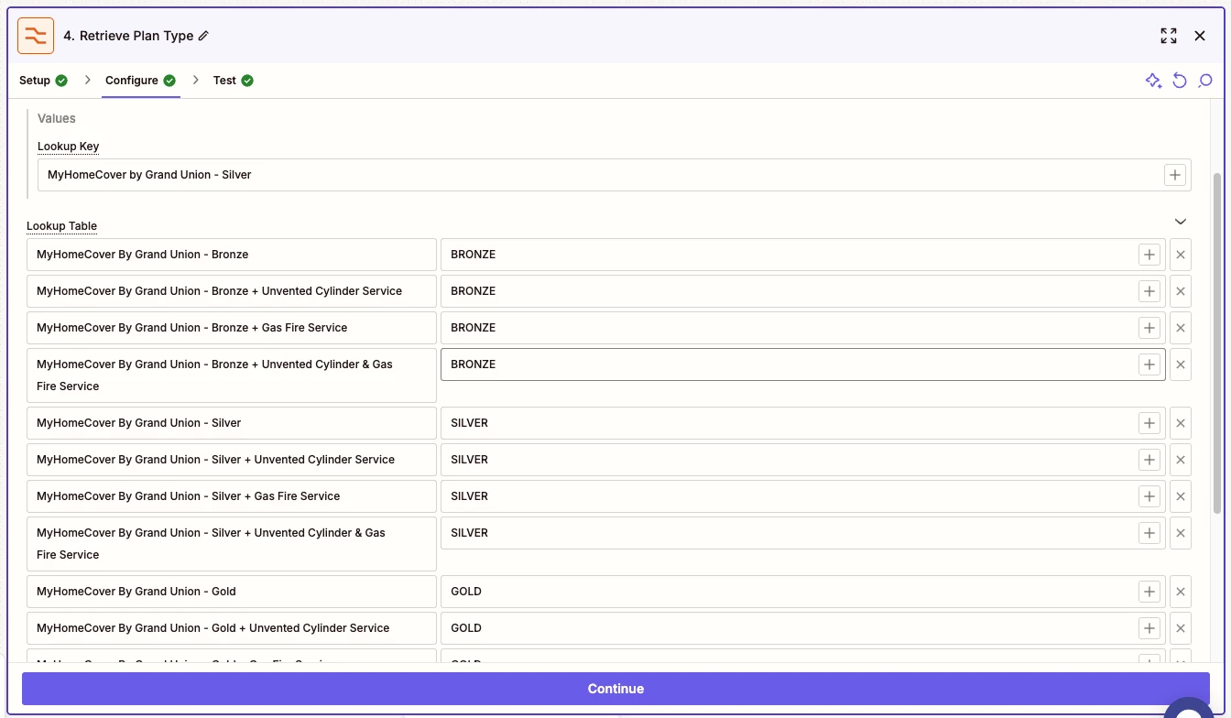Open the Test tab
The height and width of the screenshot is (718, 1231).
[234, 81]
